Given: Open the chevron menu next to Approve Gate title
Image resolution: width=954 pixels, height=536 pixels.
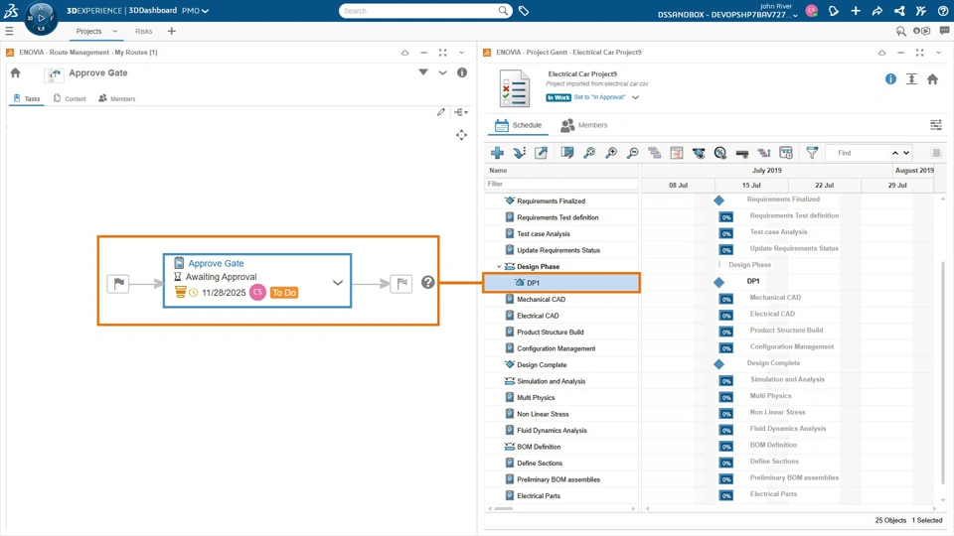Looking at the screenshot, I should click(442, 72).
